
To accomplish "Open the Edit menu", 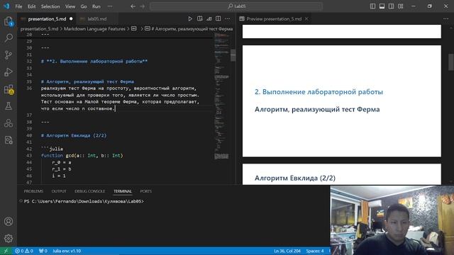I will [31, 6].
